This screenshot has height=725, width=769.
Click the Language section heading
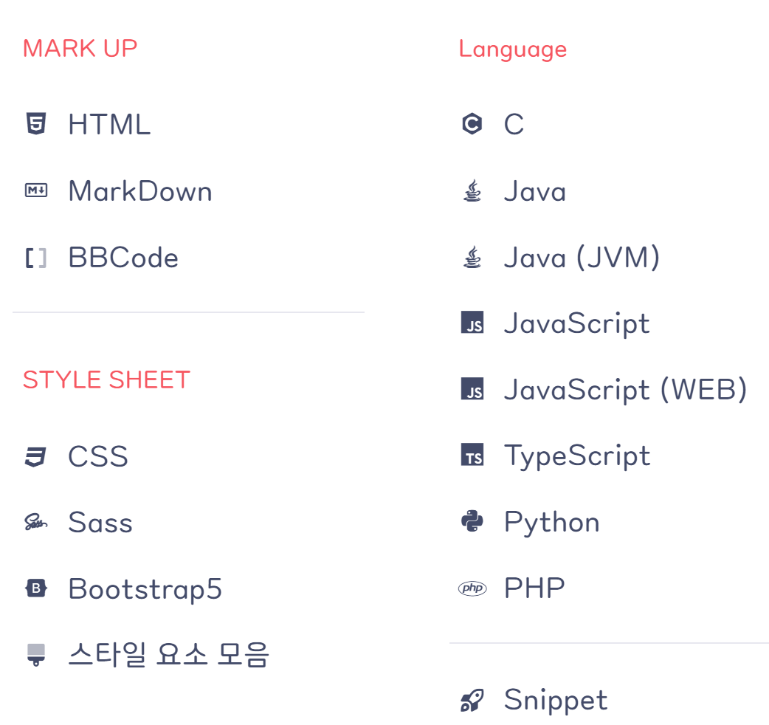(x=513, y=49)
